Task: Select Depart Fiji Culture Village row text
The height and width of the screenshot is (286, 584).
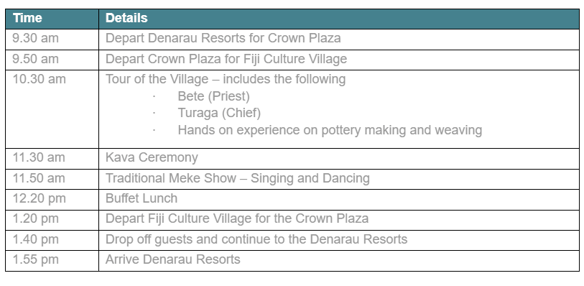Action: [x=237, y=218]
